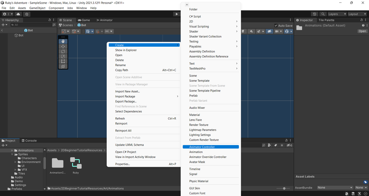
Task: Select the Rect tool
Action: (63, 61)
